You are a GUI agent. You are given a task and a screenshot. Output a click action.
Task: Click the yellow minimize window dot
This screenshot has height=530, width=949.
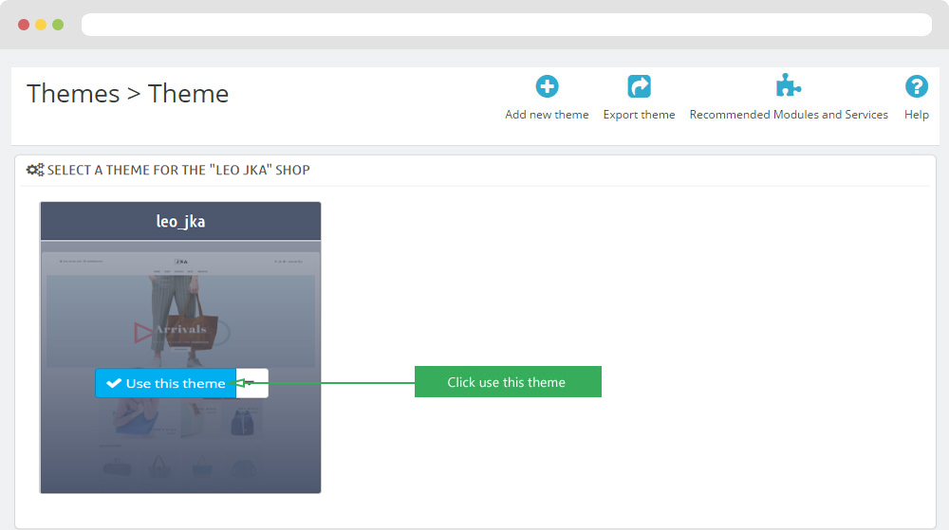point(41,25)
